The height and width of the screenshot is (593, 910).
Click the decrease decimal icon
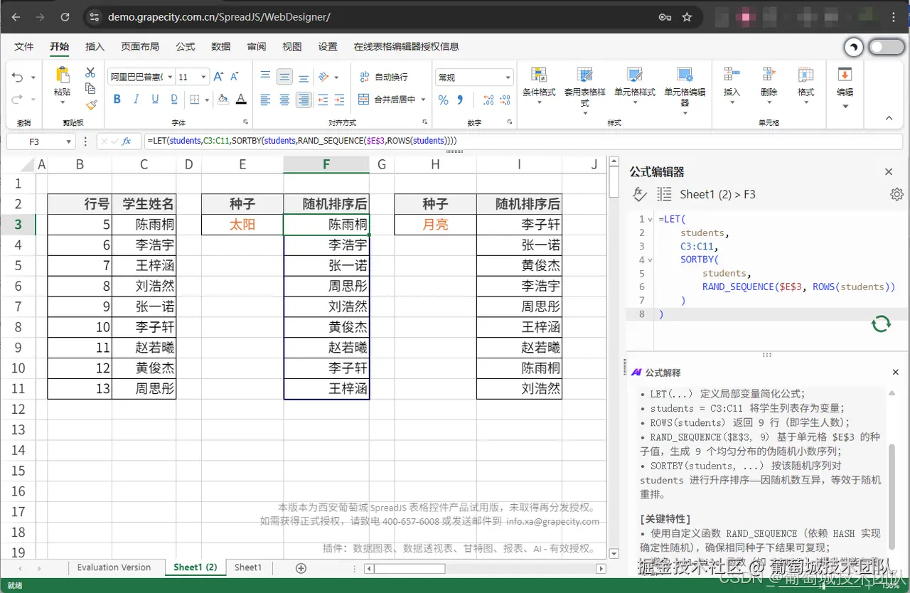[x=507, y=100]
